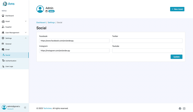Screen dimensions: 193x112
Task: Click the Email envelope icon in sidebar
Action: pyautogui.click(x=3, y=49)
